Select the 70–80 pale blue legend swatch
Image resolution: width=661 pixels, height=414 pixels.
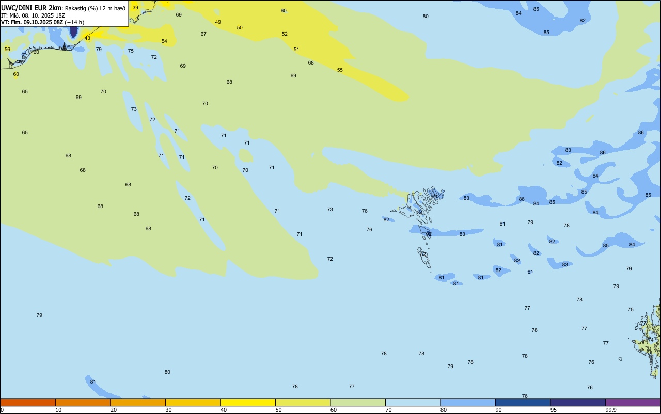tap(413, 402)
